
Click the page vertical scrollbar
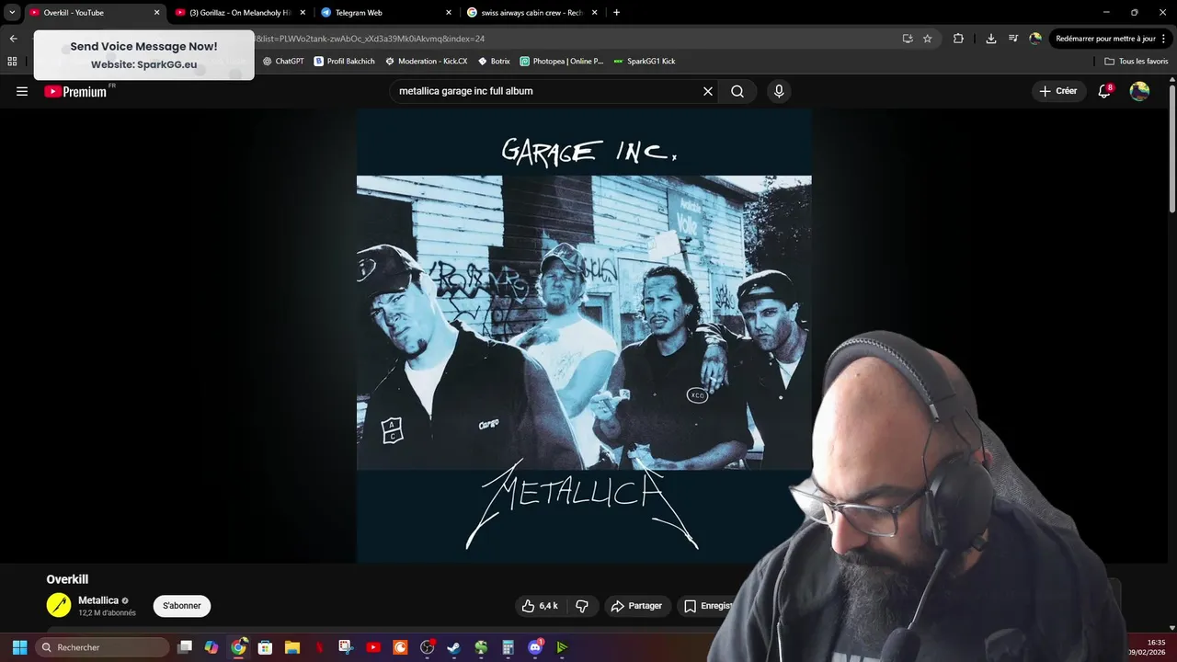(x=1171, y=147)
